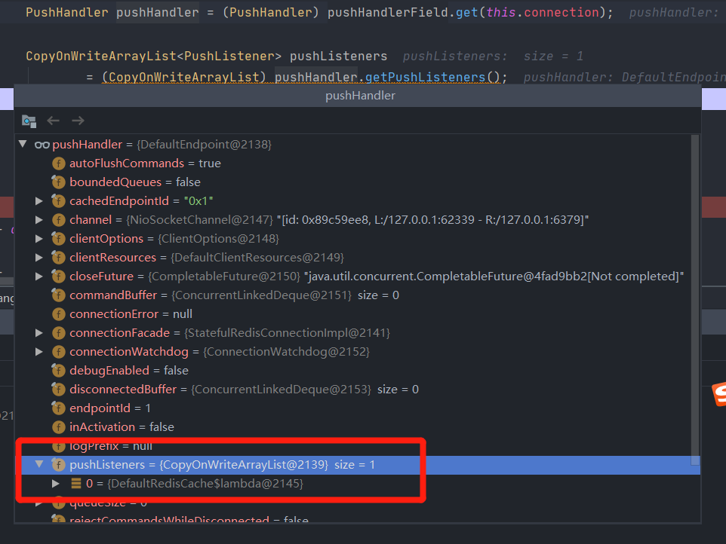Screen dimensions: 726x544
Task: Click the variables view options icon top-left of popup
Action: [29, 121]
